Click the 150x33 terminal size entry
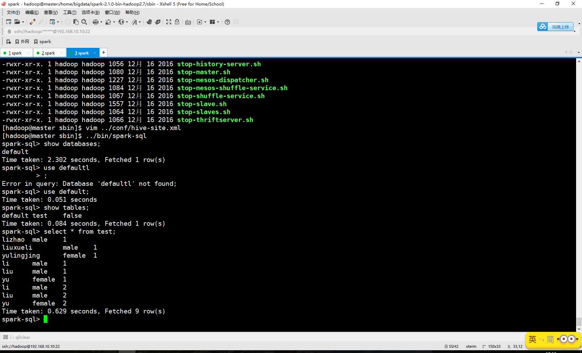Image resolution: width=582 pixels, height=353 pixels. (x=492, y=346)
